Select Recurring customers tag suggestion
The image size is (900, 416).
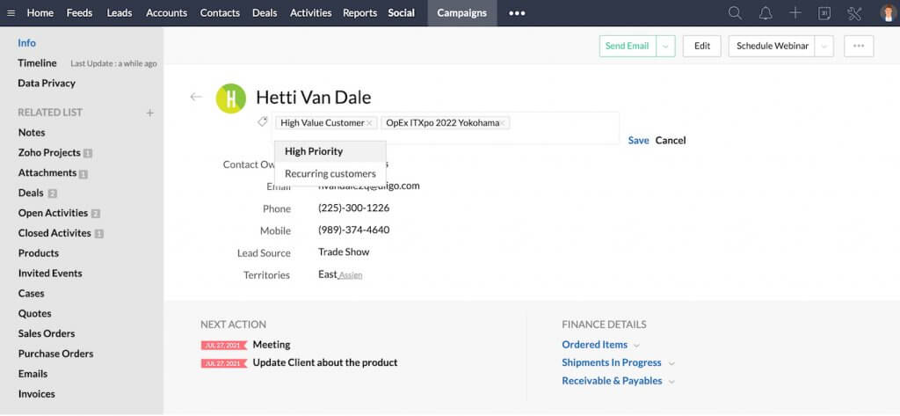[x=330, y=173]
